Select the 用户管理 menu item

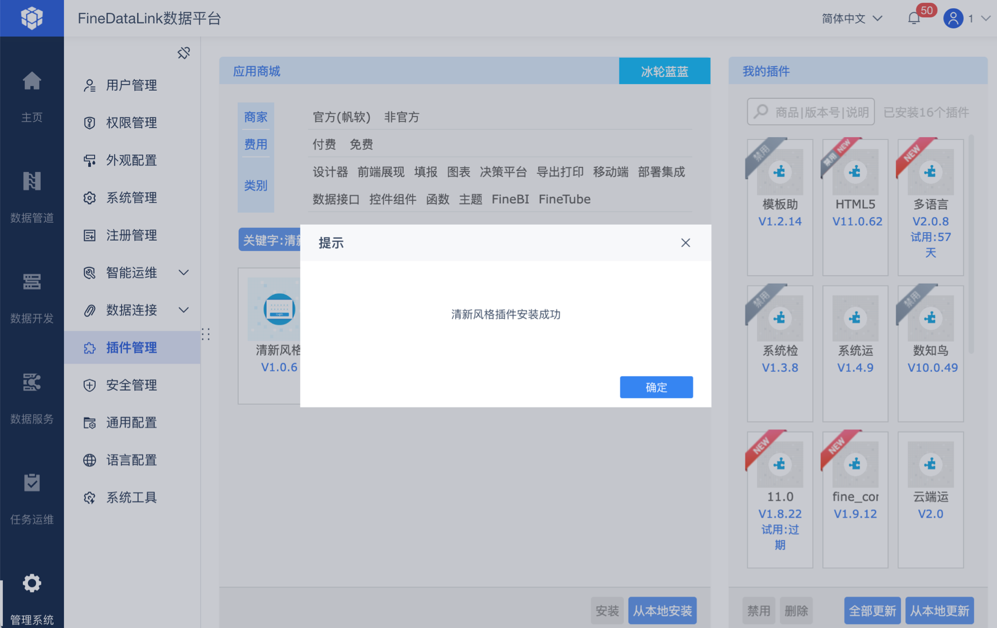131,85
